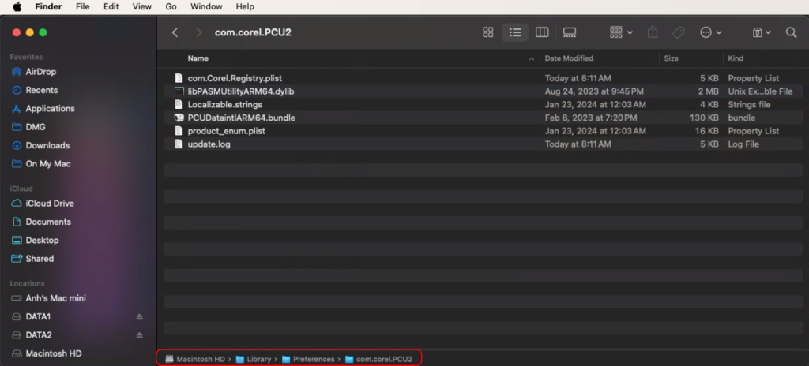
Task: Eject the DATA2 volume
Action: click(x=140, y=335)
